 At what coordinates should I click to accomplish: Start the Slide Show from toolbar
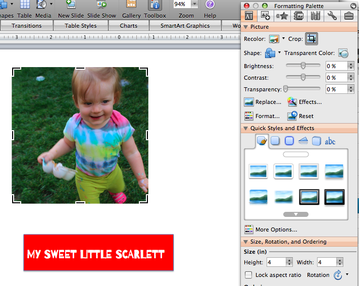coord(101,5)
